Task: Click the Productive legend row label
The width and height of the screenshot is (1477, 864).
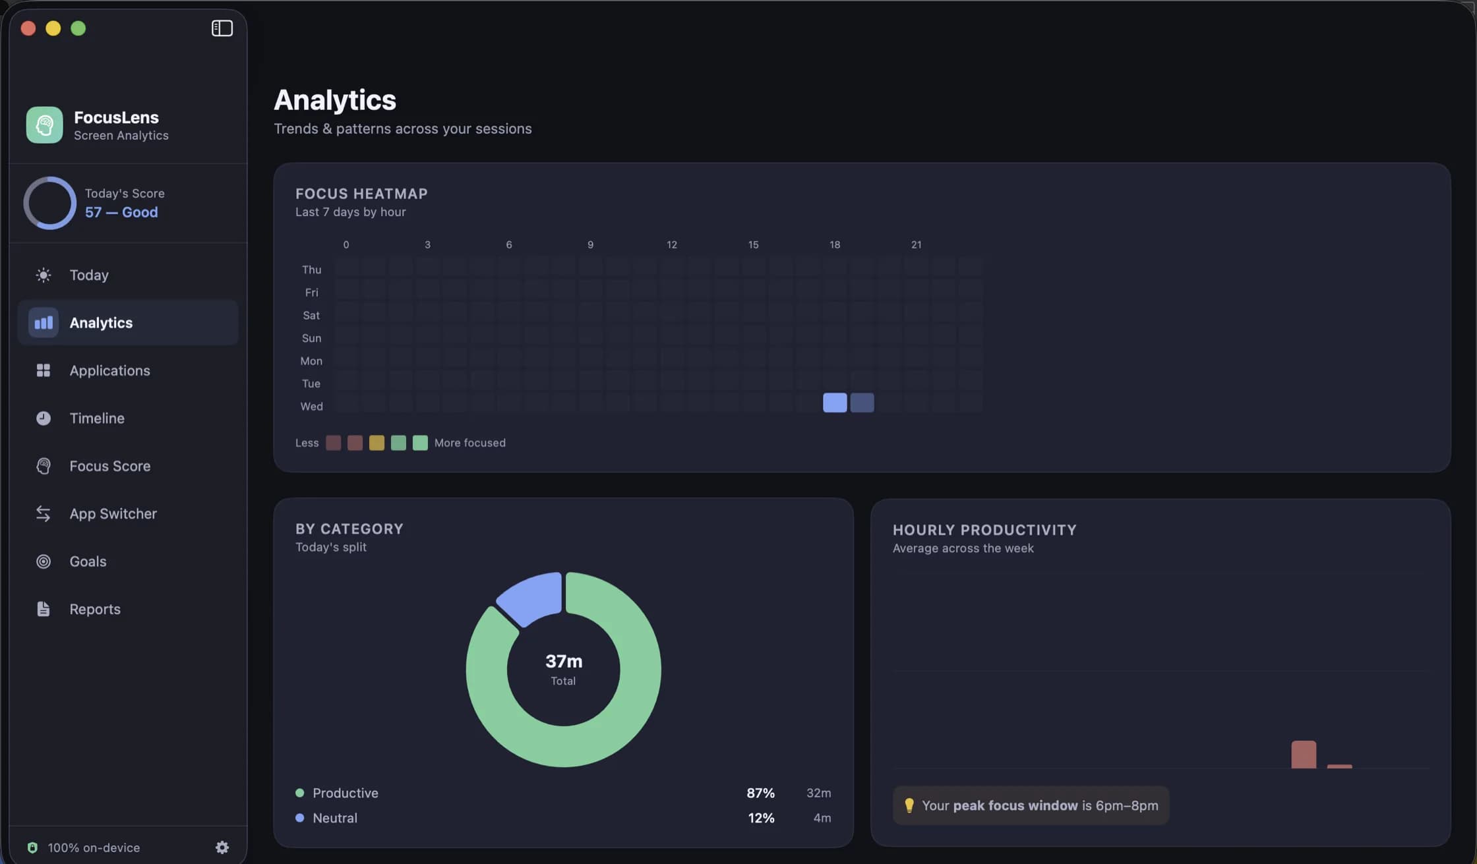Action: 346,793
